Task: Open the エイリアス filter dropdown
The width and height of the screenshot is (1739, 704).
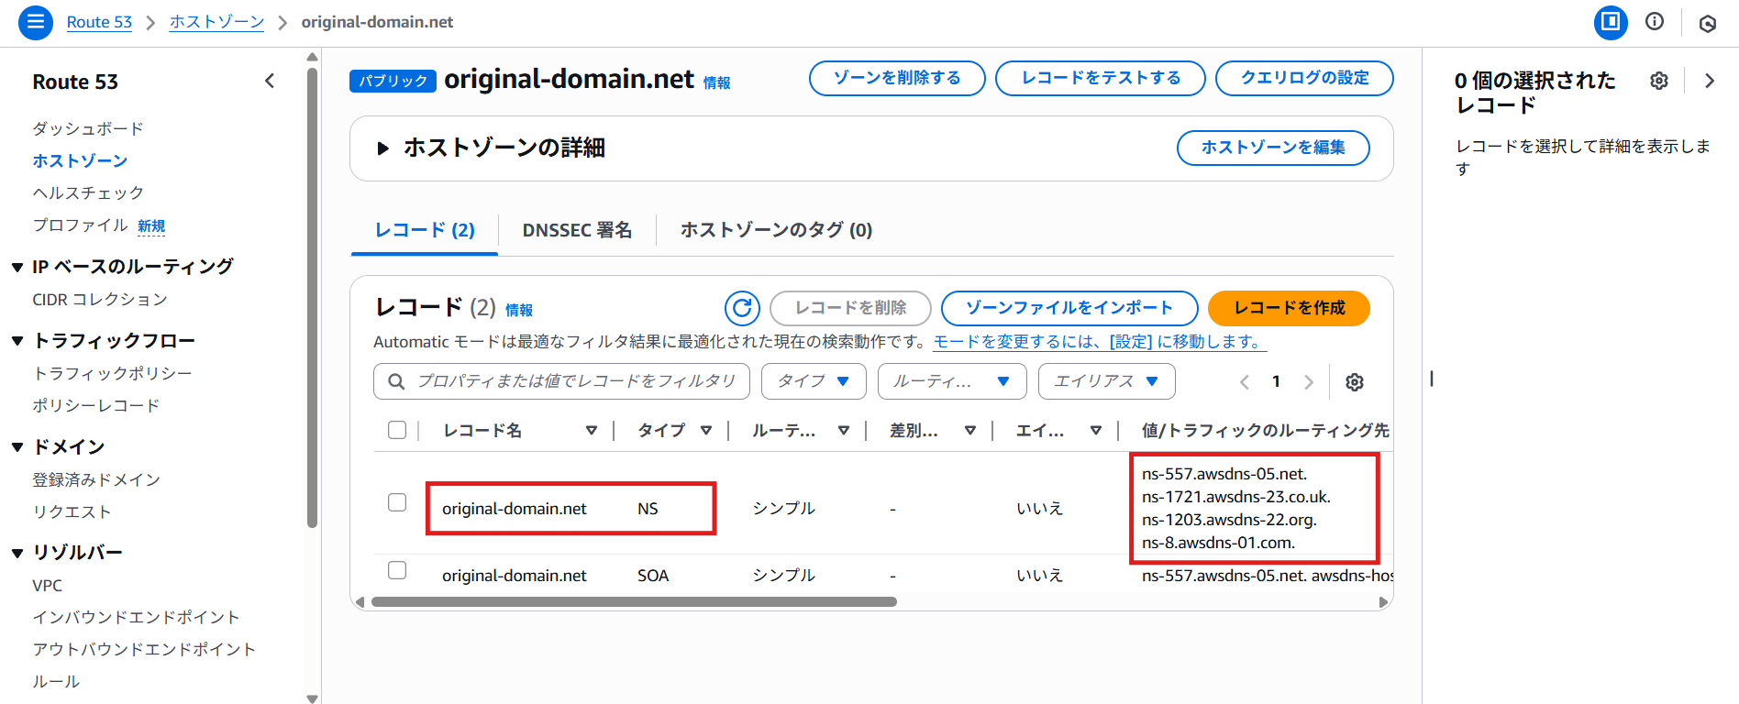Action: tap(1106, 381)
